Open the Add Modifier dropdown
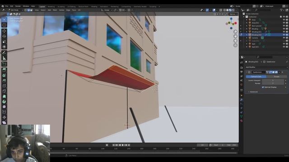The image size is (289, 162). [x=266, y=67]
